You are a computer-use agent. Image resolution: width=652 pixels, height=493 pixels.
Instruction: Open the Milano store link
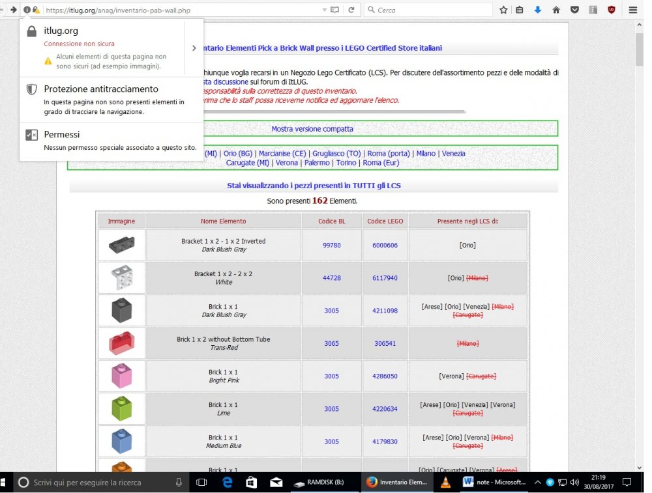[426, 153]
